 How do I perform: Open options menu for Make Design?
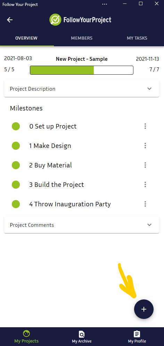pos(145,146)
